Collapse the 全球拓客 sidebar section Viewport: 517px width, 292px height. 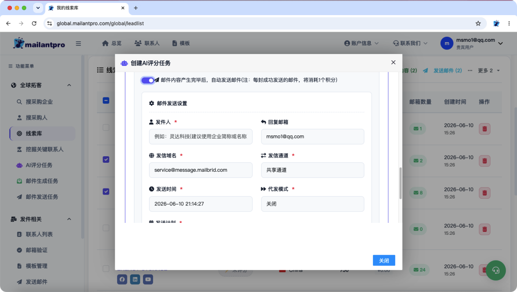[x=69, y=85]
